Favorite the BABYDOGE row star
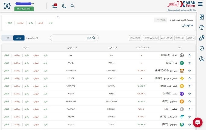The width and height of the screenshot is (206, 130). coord(189,71)
